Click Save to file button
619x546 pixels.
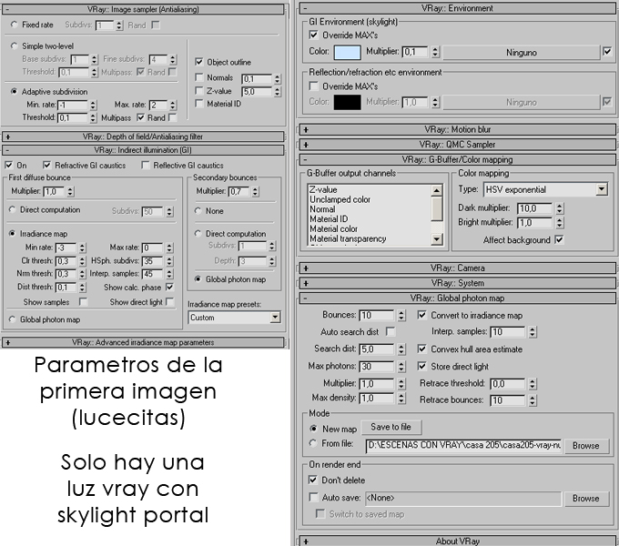(x=391, y=427)
